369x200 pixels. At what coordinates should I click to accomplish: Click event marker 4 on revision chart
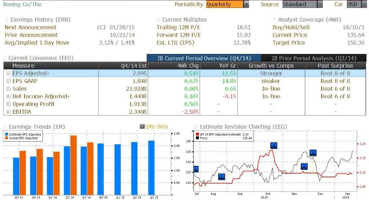coord(274,145)
